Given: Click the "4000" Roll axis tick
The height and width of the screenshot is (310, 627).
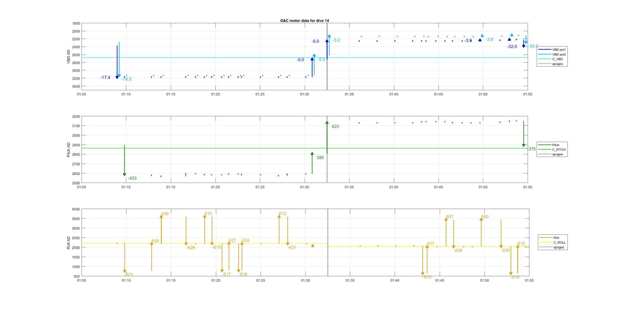Looking at the screenshot, I should tap(76, 209).
